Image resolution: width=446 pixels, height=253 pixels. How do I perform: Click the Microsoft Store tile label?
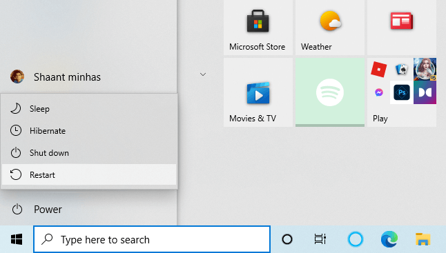coord(257,47)
